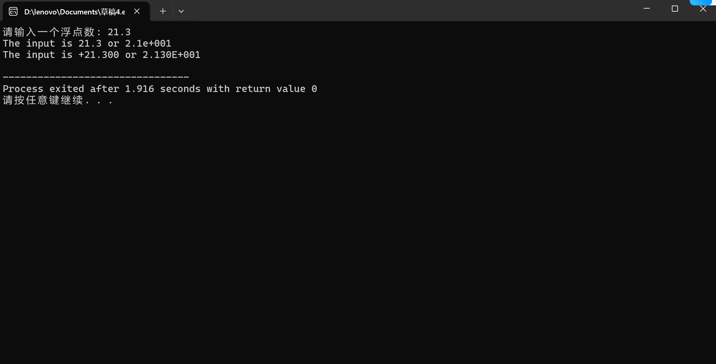Click the 'return value 0' text
The height and width of the screenshot is (364, 716).
[276, 89]
